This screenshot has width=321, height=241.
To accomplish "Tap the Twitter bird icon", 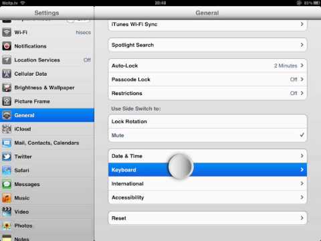I will 7,157.
